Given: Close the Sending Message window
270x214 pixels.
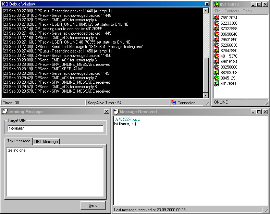Looking at the screenshot, I should click(106, 111).
